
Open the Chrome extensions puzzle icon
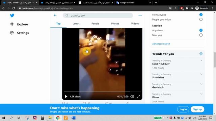187,8
